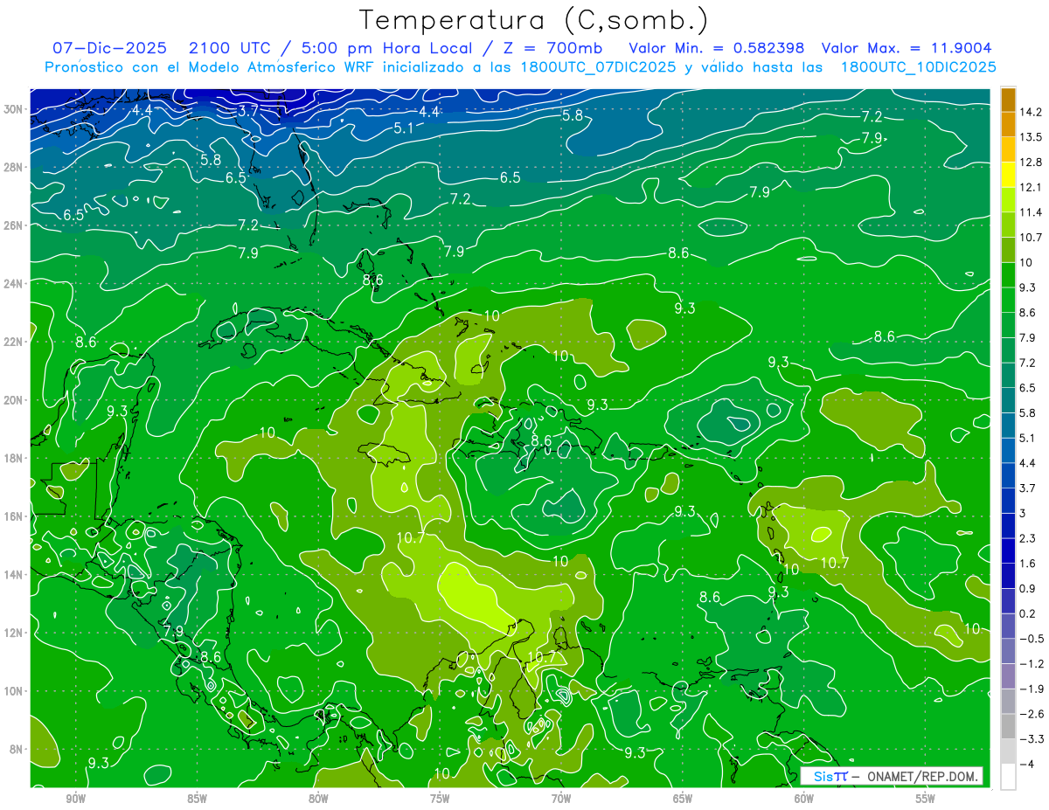Click the color scale label -3.3

pos(1032,739)
